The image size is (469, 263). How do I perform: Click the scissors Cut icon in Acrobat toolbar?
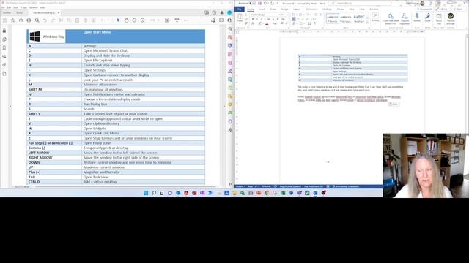coord(62,20)
